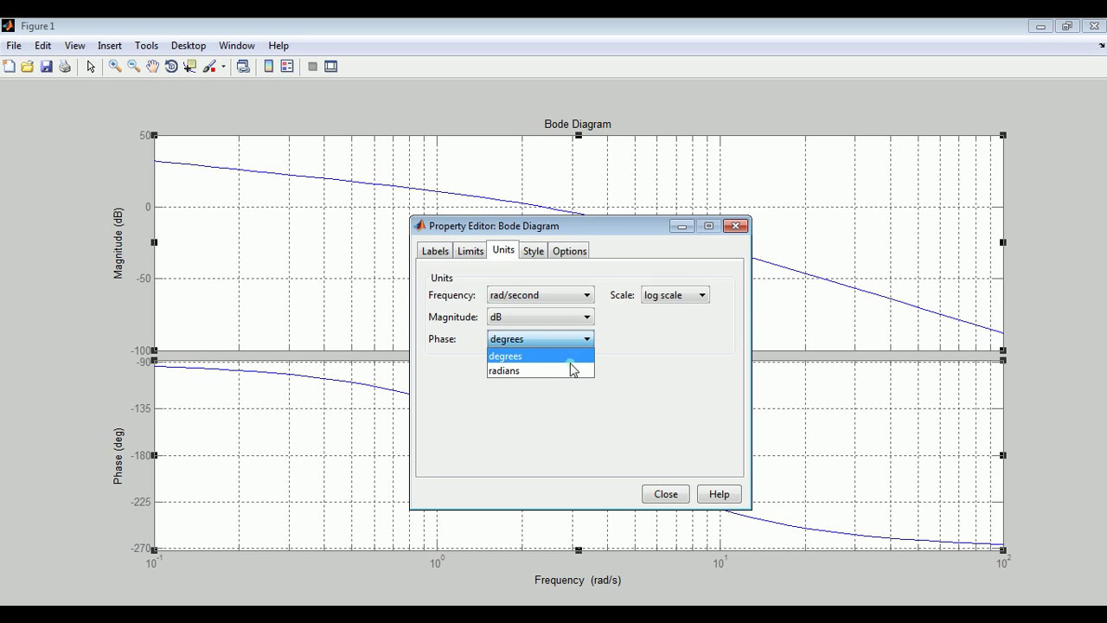Switch to the Labels tab

(x=435, y=251)
